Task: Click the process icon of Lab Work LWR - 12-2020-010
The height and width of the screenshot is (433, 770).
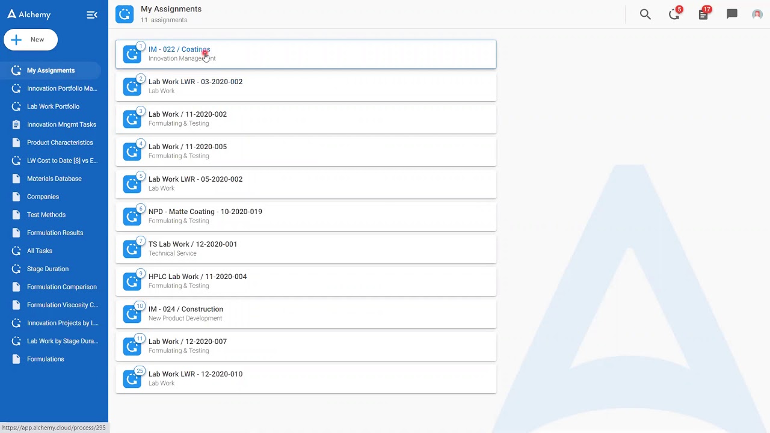Action: tap(132, 379)
